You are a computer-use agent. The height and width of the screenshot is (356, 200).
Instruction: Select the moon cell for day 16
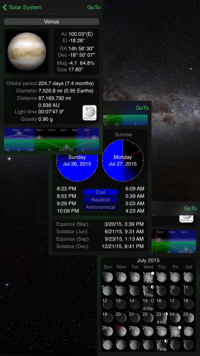click(x=162, y=304)
